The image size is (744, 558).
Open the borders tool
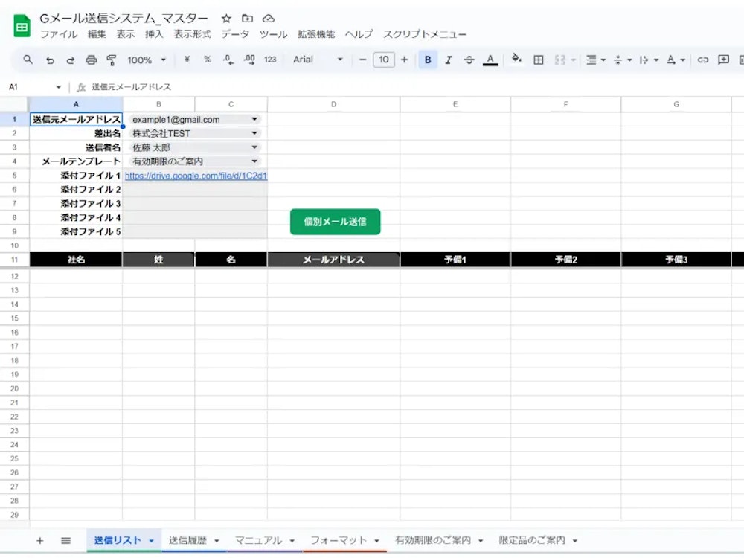pos(539,60)
